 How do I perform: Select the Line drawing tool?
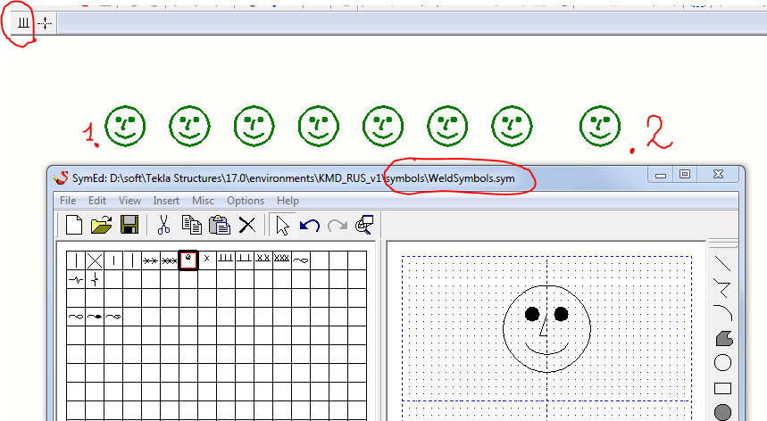tap(723, 265)
